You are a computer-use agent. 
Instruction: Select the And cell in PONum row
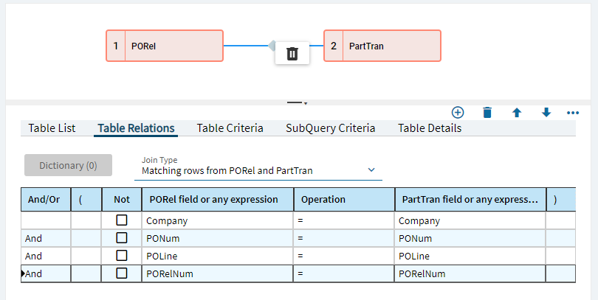coord(46,238)
